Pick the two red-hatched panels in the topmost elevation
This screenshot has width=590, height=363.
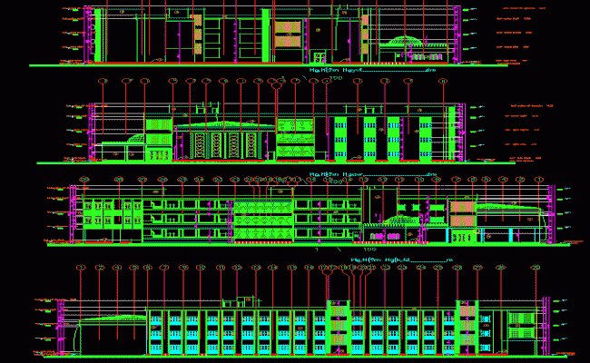[288, 34]
